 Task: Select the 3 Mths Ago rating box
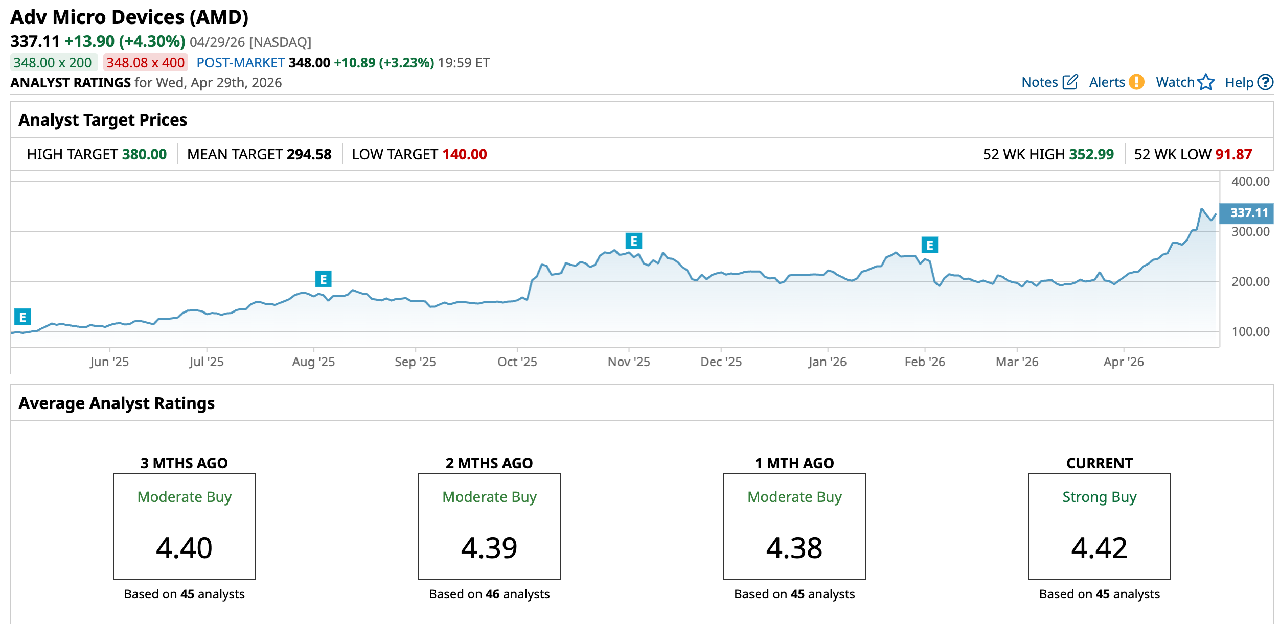[184, 526]
